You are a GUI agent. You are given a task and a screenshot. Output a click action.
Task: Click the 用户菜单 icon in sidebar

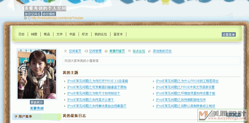coord(16,117)
